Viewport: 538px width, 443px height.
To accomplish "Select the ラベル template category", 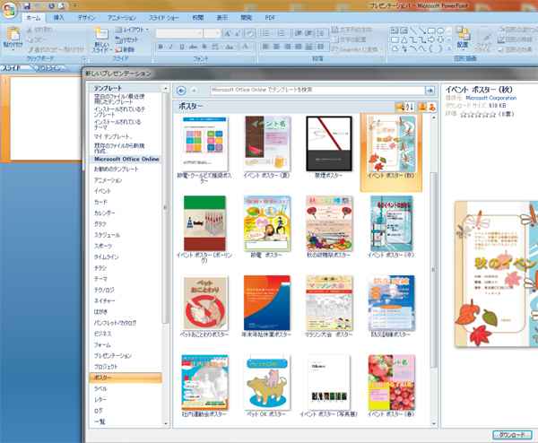I will [x=100, y=389].
